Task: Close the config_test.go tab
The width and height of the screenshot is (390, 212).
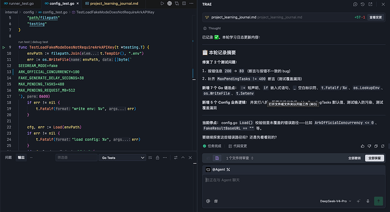Action: [77, 3]
